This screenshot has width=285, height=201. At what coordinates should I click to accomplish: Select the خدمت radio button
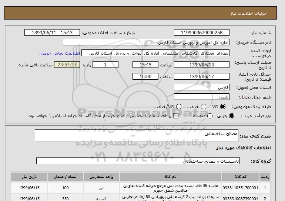(204, 107)
